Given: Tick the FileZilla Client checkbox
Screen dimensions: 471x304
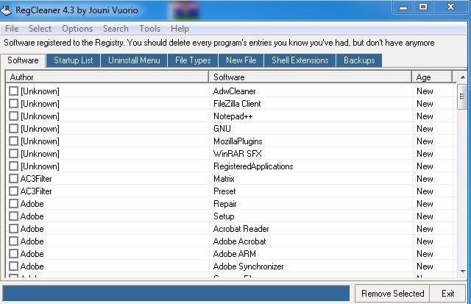Looking at the screenshot, I should (13, 104).
